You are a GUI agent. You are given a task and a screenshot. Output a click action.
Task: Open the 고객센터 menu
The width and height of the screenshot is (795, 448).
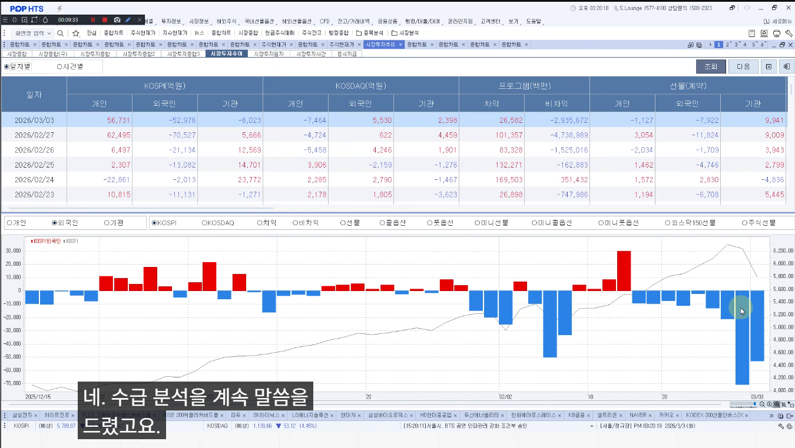coord(491,21)
